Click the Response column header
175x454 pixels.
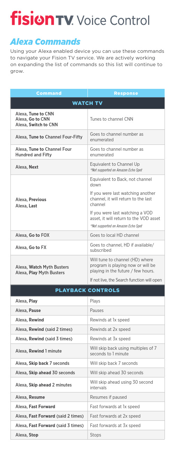tap(126, 93)
